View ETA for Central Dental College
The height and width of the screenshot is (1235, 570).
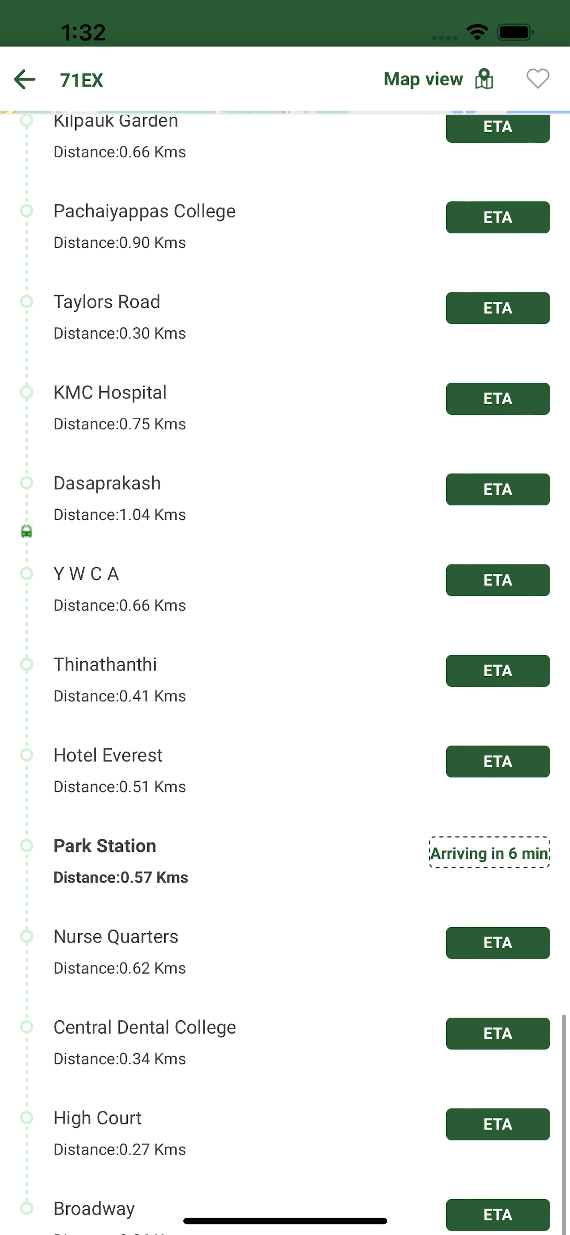tap(498, 1034)
